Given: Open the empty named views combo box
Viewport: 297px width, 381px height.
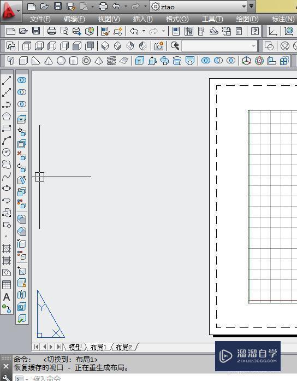Looking at the screenshot, I should (219, 46).
